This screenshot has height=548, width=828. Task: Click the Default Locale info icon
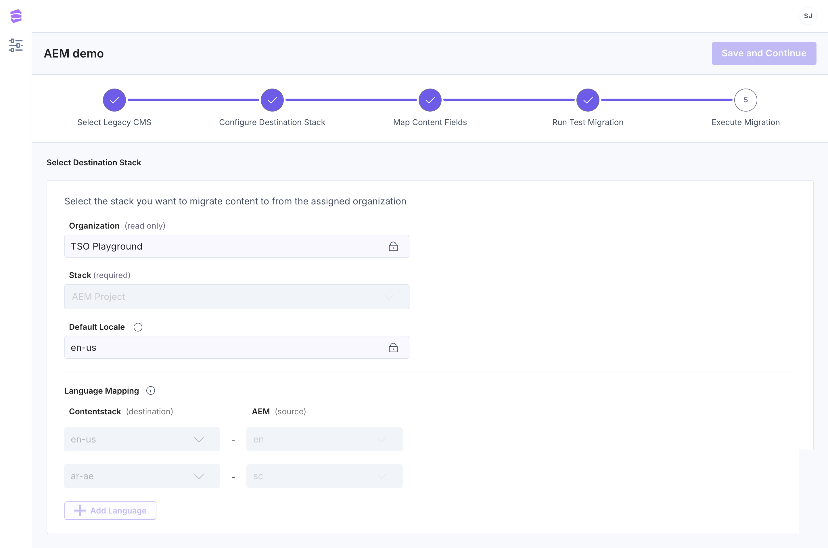tap(138, 327)
